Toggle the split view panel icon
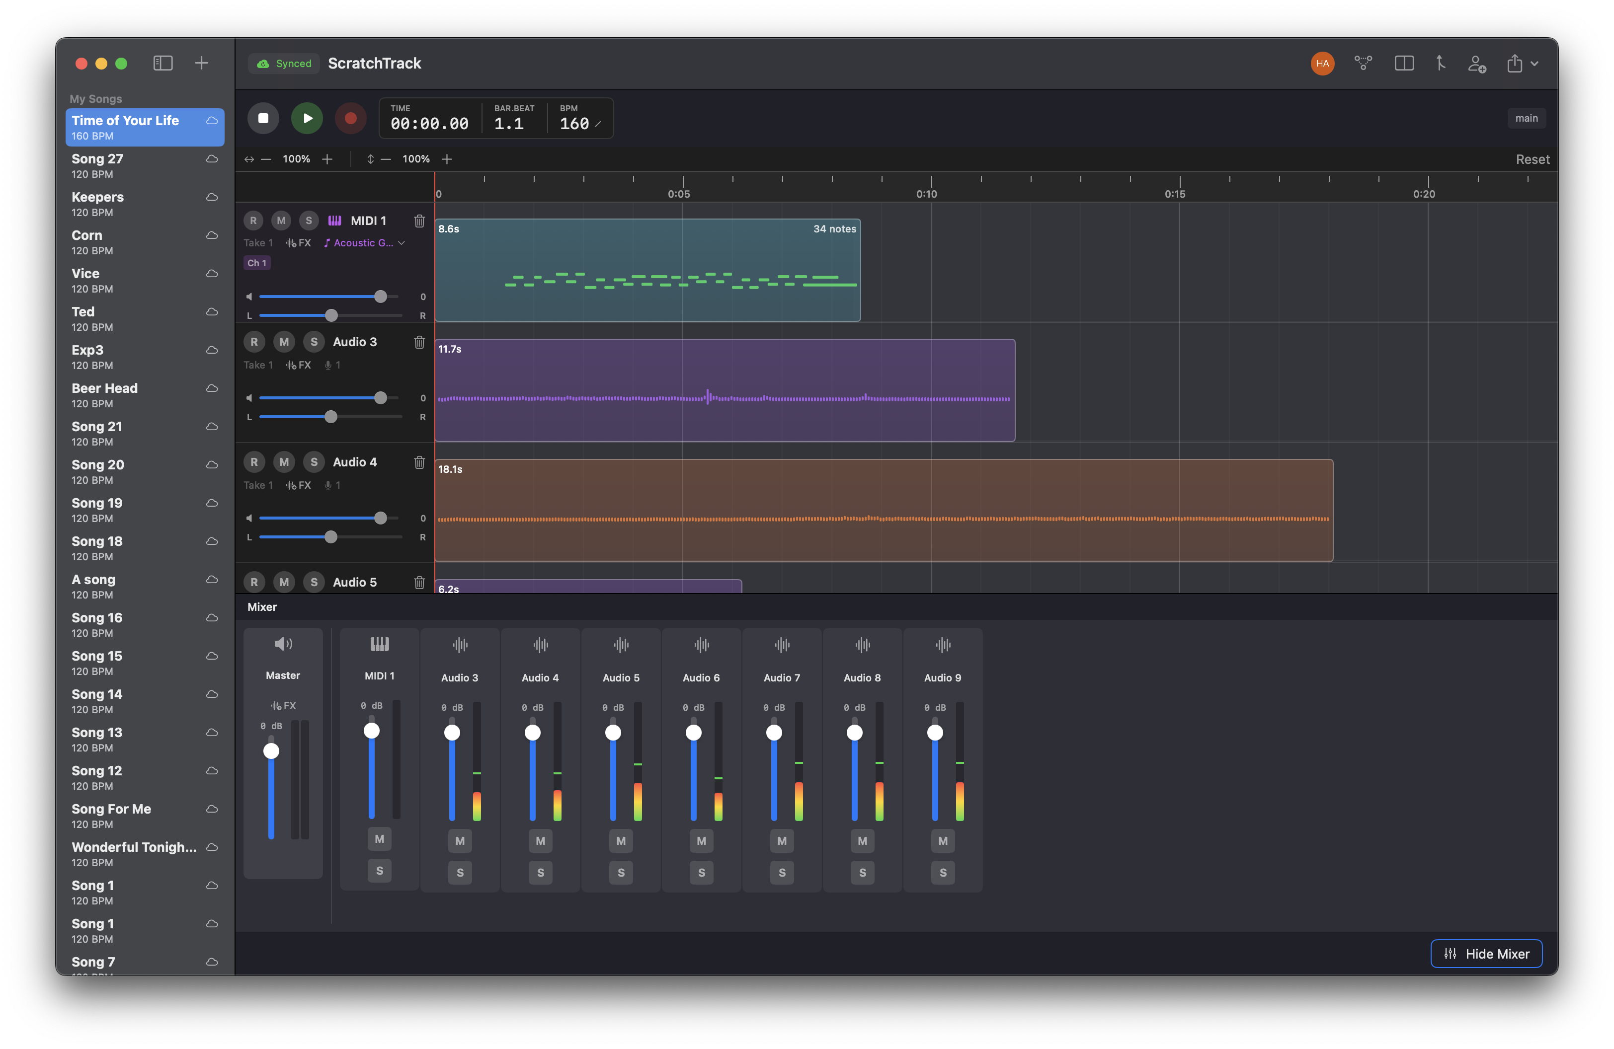Viewport: 1614px width, 1049px height. click(1404, 63)
